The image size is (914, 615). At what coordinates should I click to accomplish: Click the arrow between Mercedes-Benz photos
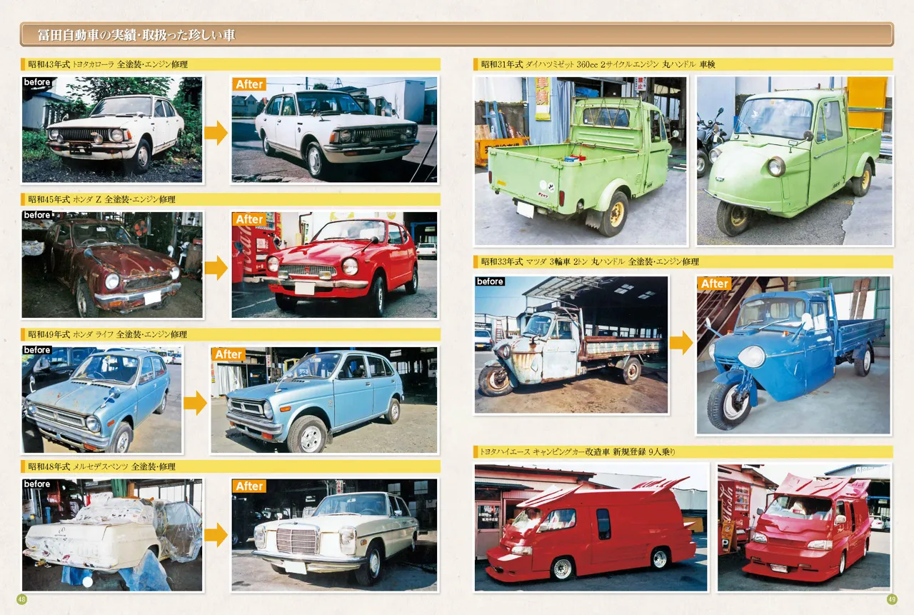tap(216, 534)
